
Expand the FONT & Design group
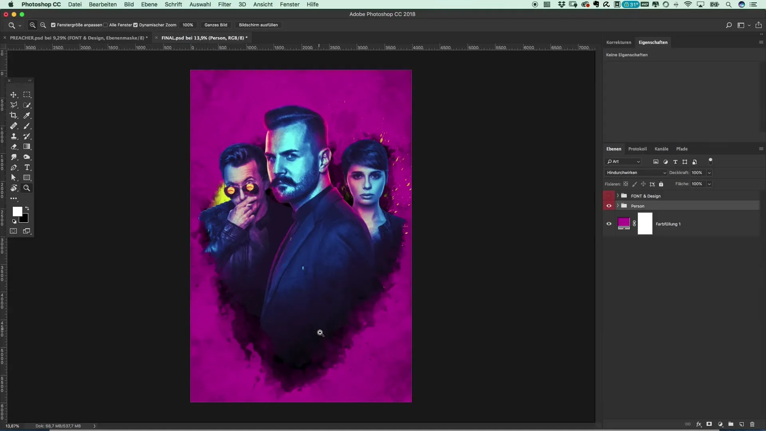[618, 196]
